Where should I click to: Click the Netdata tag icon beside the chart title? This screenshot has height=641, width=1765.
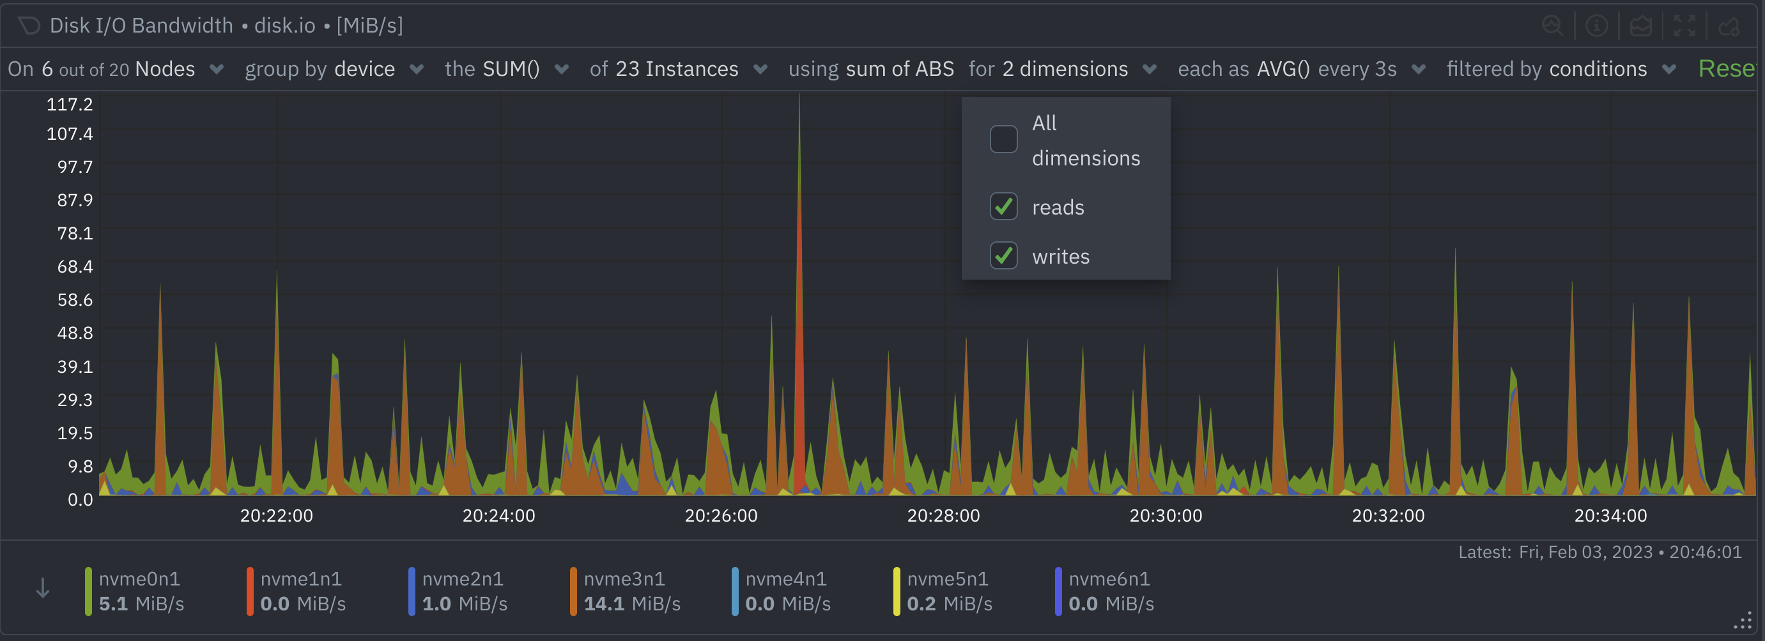point(29,26)
